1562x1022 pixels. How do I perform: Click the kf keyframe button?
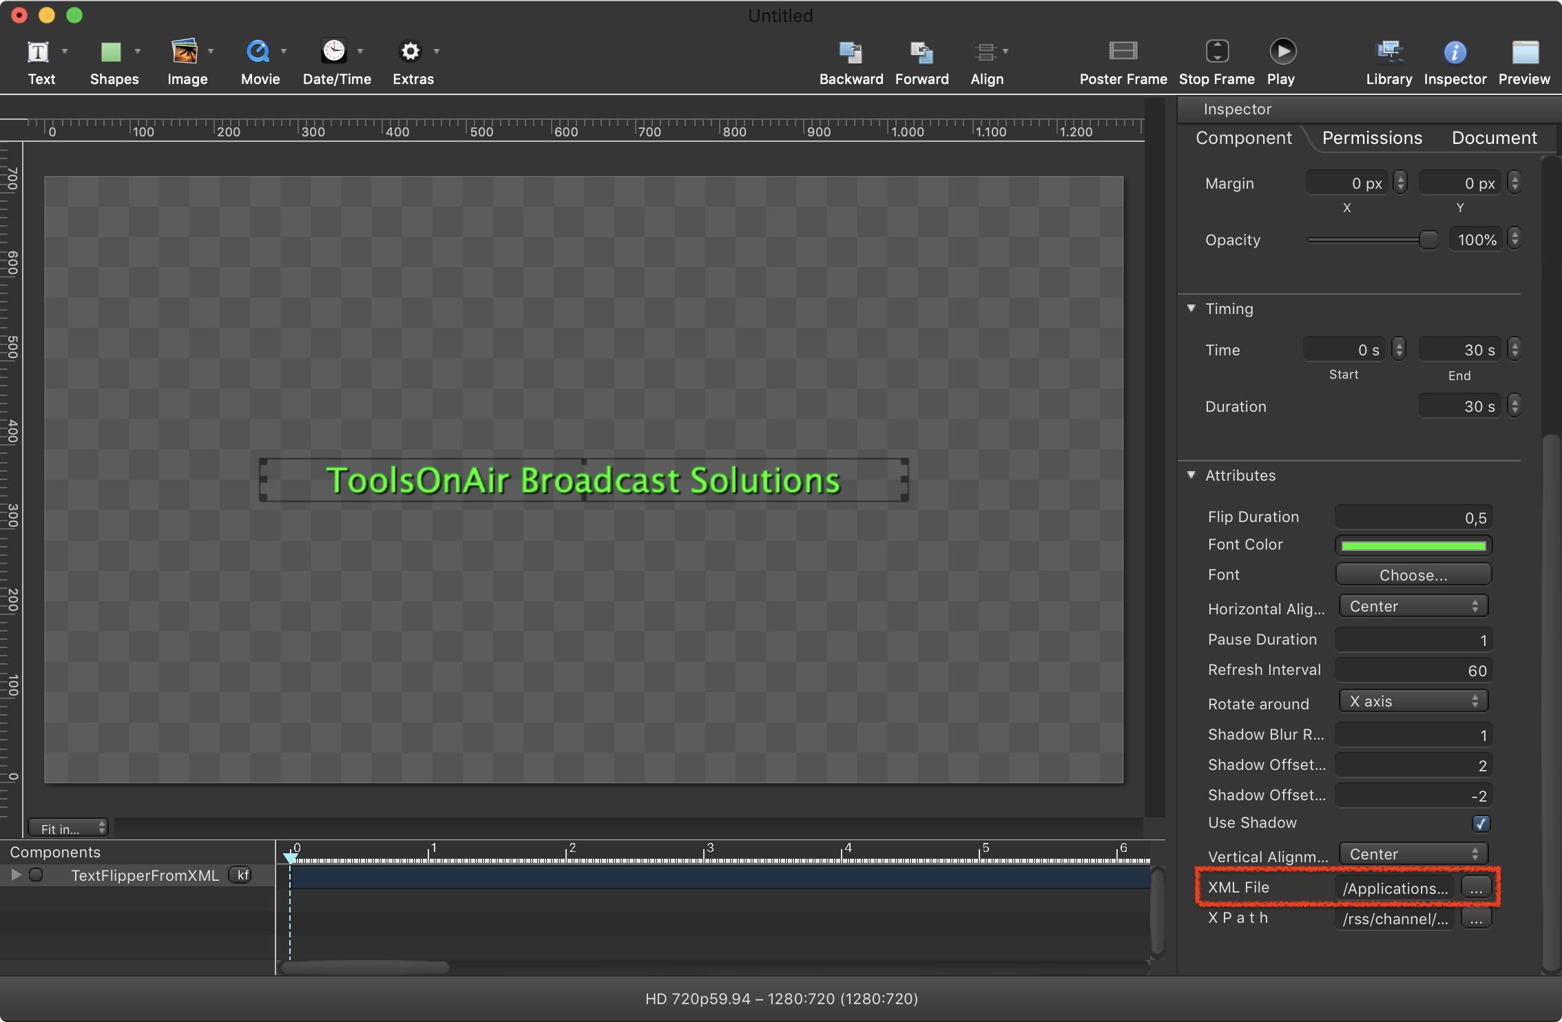[241, 875]
